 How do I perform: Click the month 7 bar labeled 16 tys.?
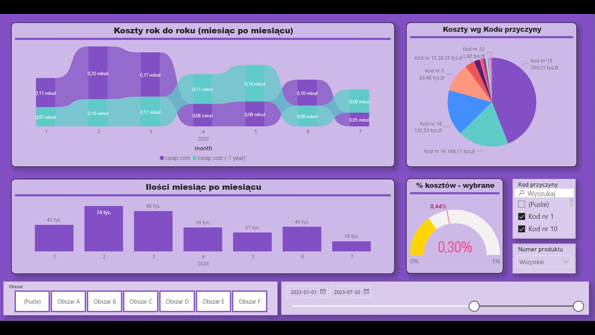(351, 247)
